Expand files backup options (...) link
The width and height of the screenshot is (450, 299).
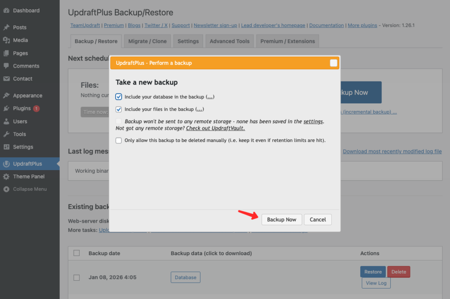pos(200,109)
